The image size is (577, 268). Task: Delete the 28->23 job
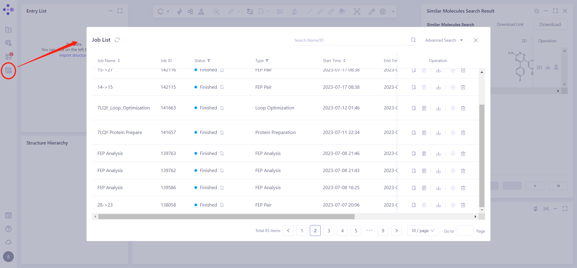click(463, 205)
